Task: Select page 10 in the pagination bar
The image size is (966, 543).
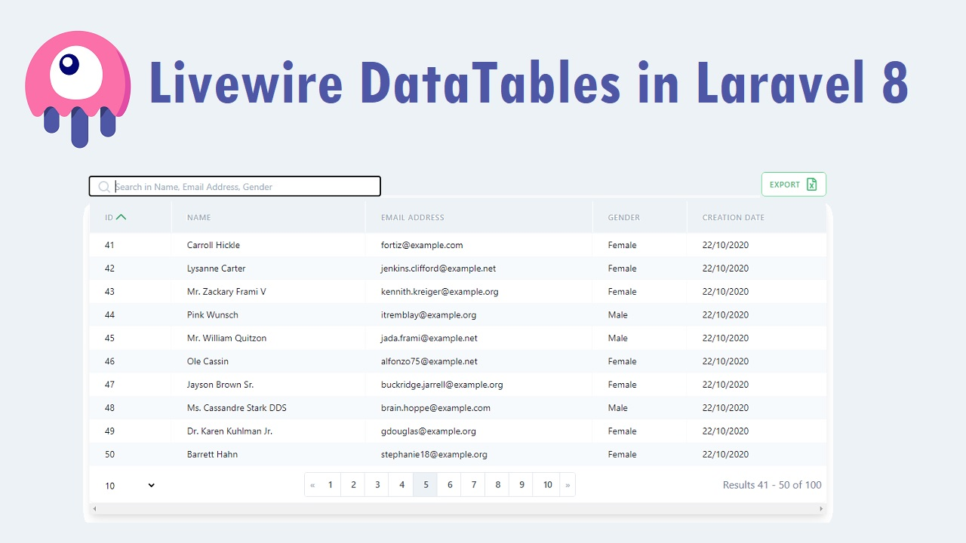Action: [x=547, y=484]
